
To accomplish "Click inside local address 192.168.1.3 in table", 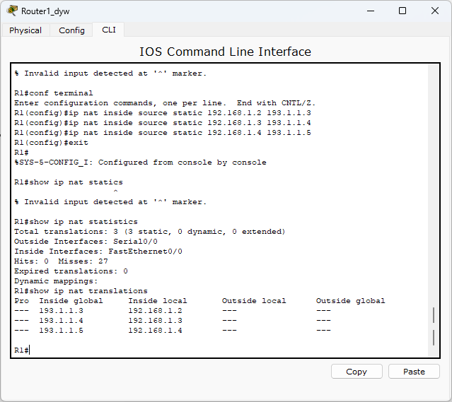I will tap(155, 321).
